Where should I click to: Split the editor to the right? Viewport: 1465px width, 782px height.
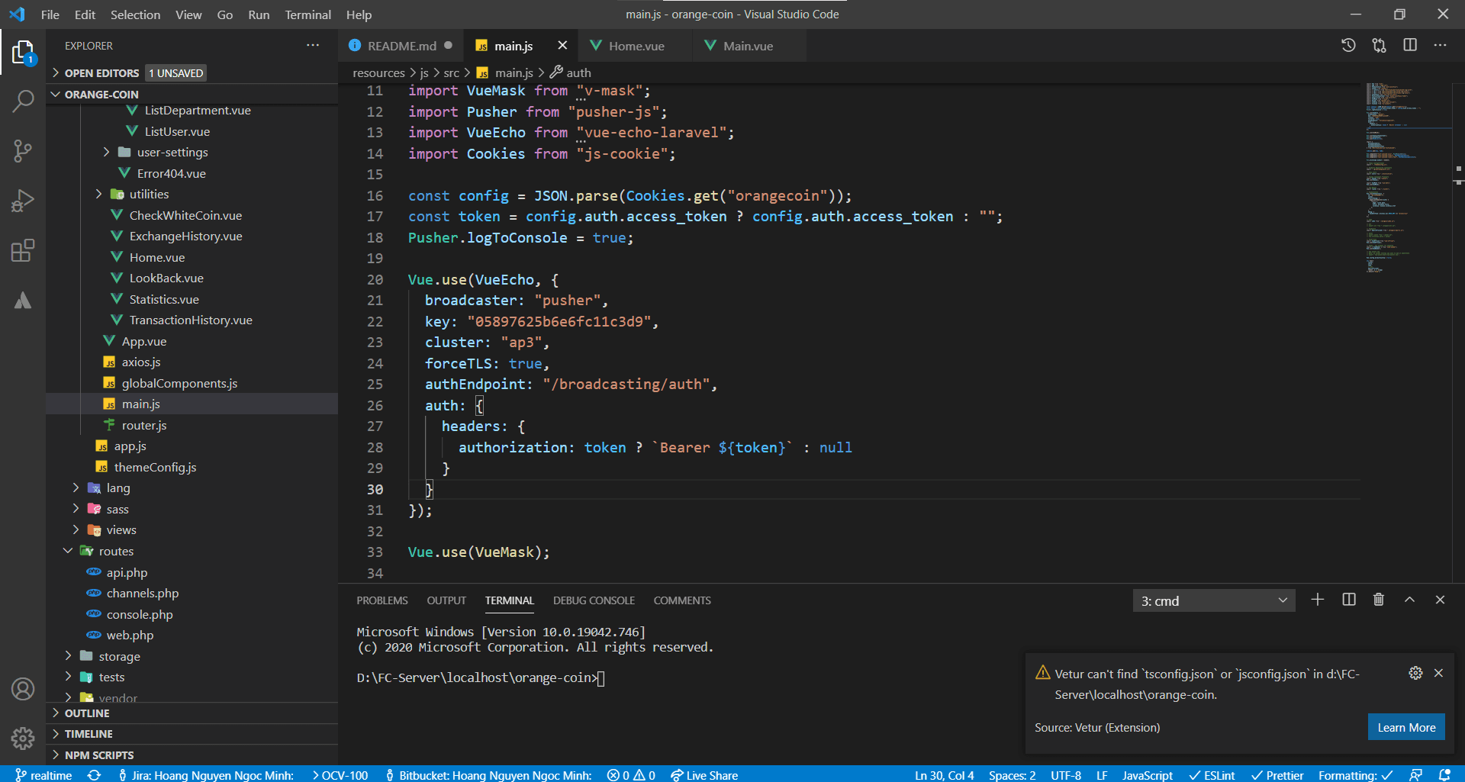point(1410,46)
